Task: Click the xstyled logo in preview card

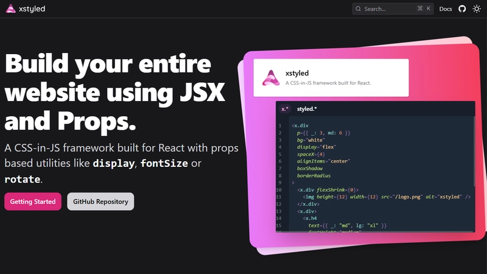Action: click(271, 78)
